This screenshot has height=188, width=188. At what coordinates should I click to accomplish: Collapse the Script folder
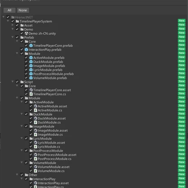point(13,81)
